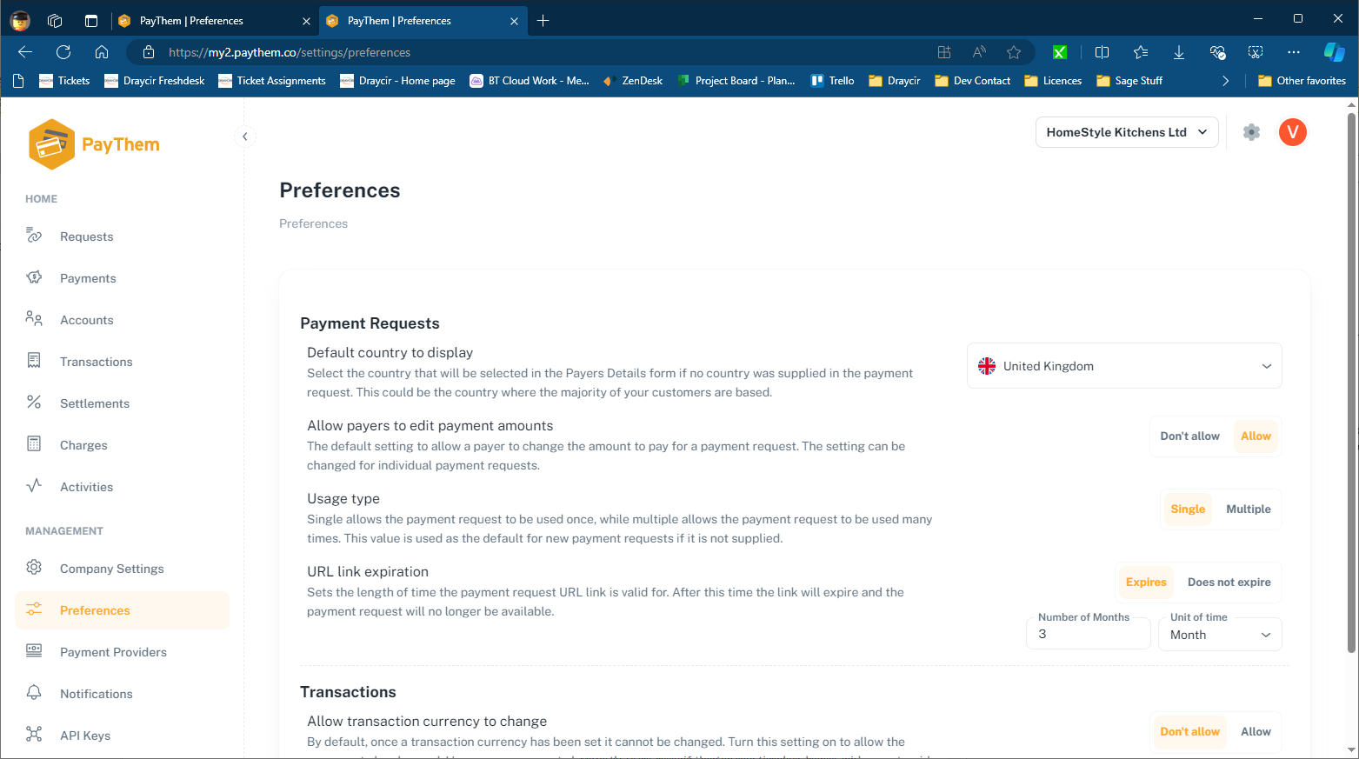Open the Sage Stuff favorites folder
The height and width of the screenshot is (759, 1359).
[1129, 81]
